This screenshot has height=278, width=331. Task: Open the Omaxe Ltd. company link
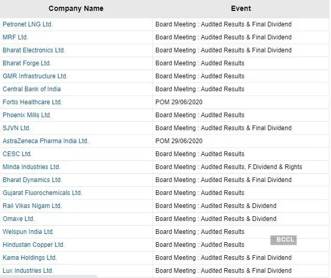coord(18,219)
